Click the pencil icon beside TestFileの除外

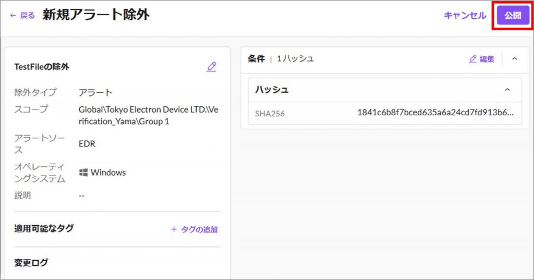coord(211,67)
